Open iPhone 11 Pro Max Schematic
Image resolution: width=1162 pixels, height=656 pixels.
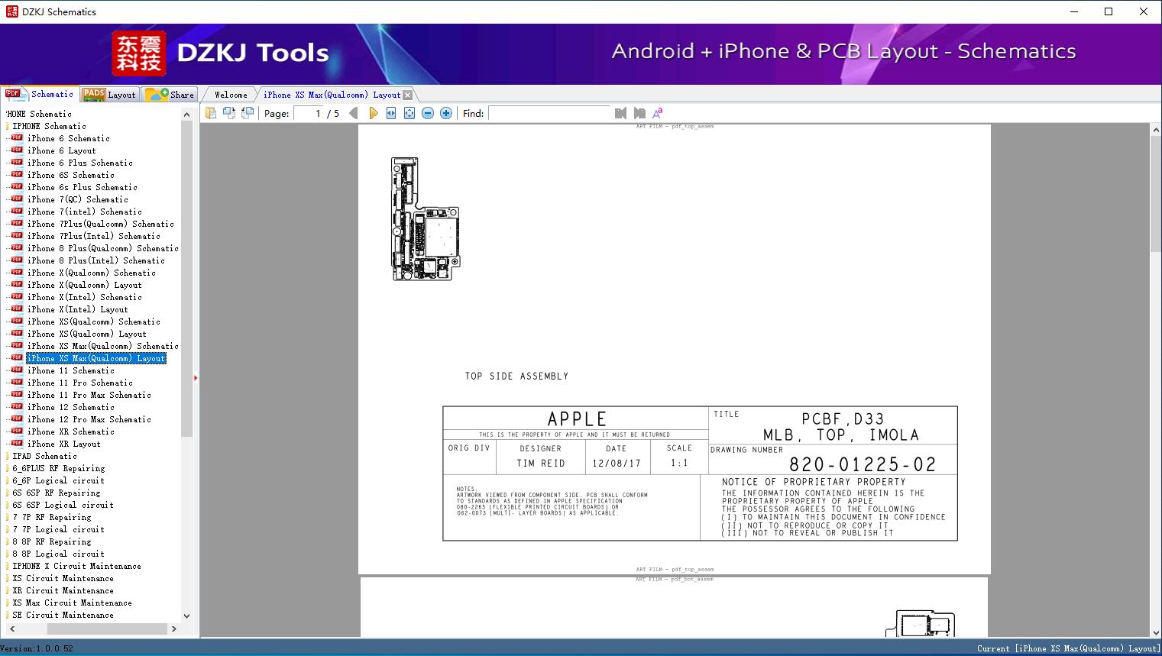[89, 395]
